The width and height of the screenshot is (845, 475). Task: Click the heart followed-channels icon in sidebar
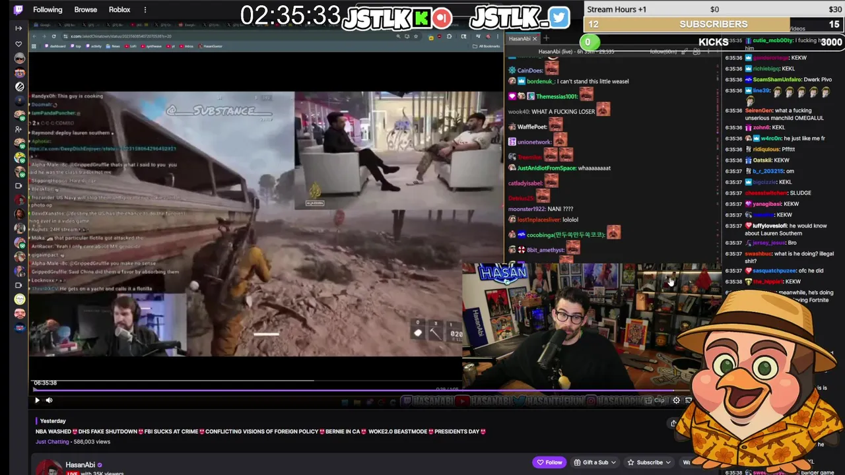(18, 44)
